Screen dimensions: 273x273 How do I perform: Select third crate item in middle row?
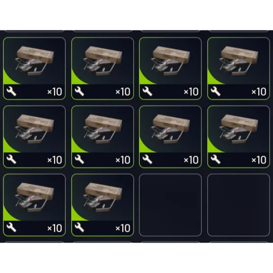(170, 136)
